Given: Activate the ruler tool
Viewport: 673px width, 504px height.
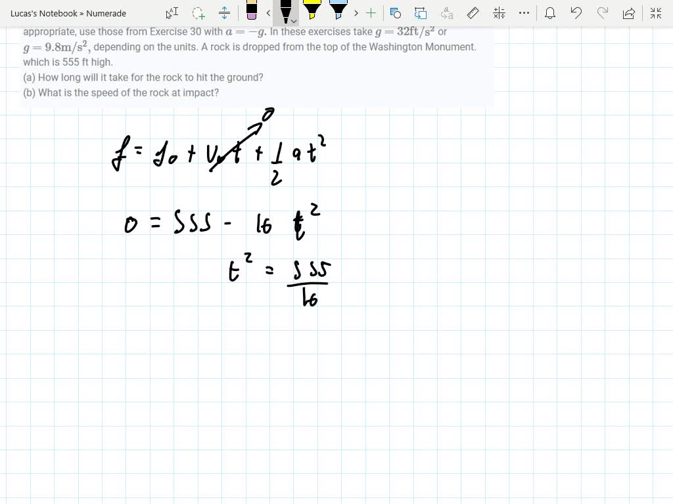Looking at the screenshot, I should (471, 12).
